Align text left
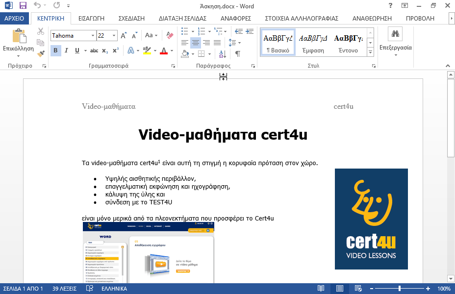Viewport: 455px width, 294px height. pyautogui.click(x=184, y=43)
